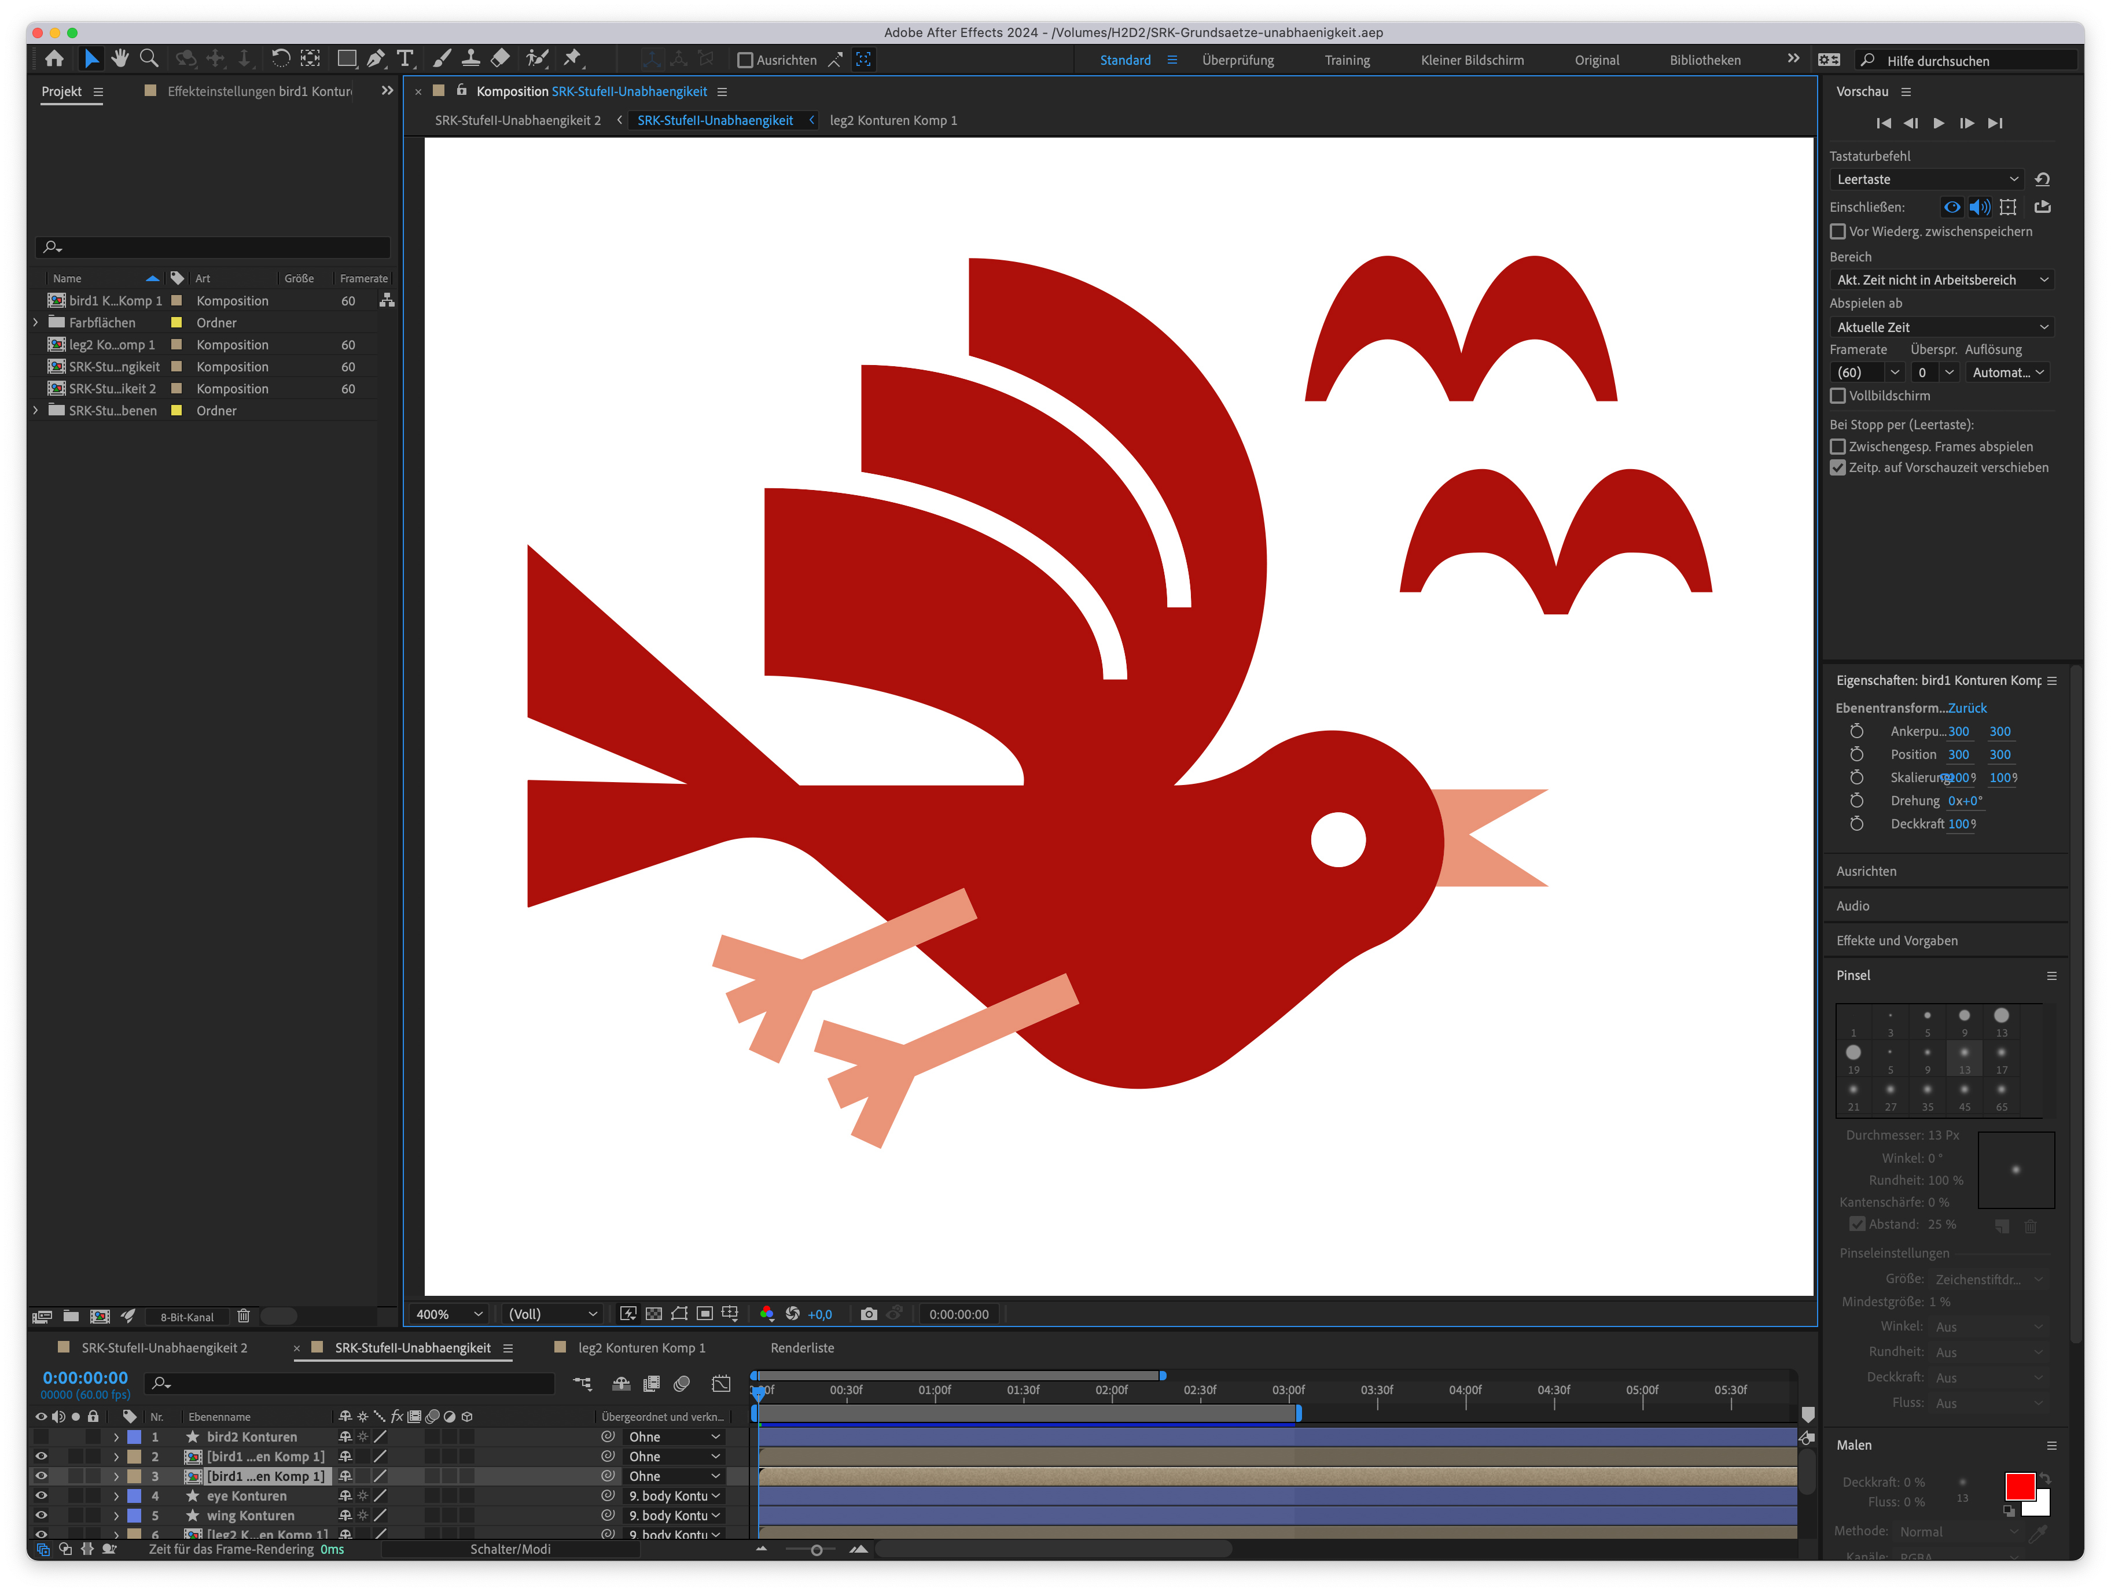The width and height of the screenshot is (2111, 1592).
Task: Select the Rectangle shape tool
Action: point(347,59)
